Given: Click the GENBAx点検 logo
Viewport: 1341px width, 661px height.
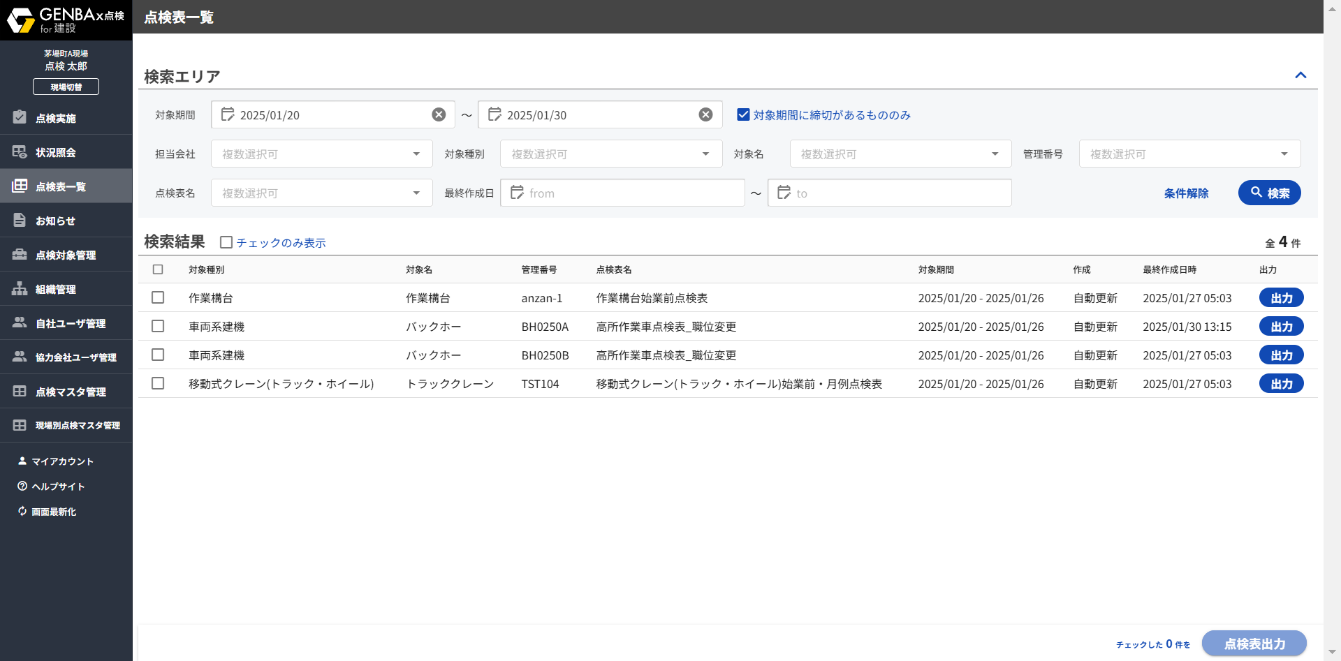Looking at the screenshot, I should (66, 20).
